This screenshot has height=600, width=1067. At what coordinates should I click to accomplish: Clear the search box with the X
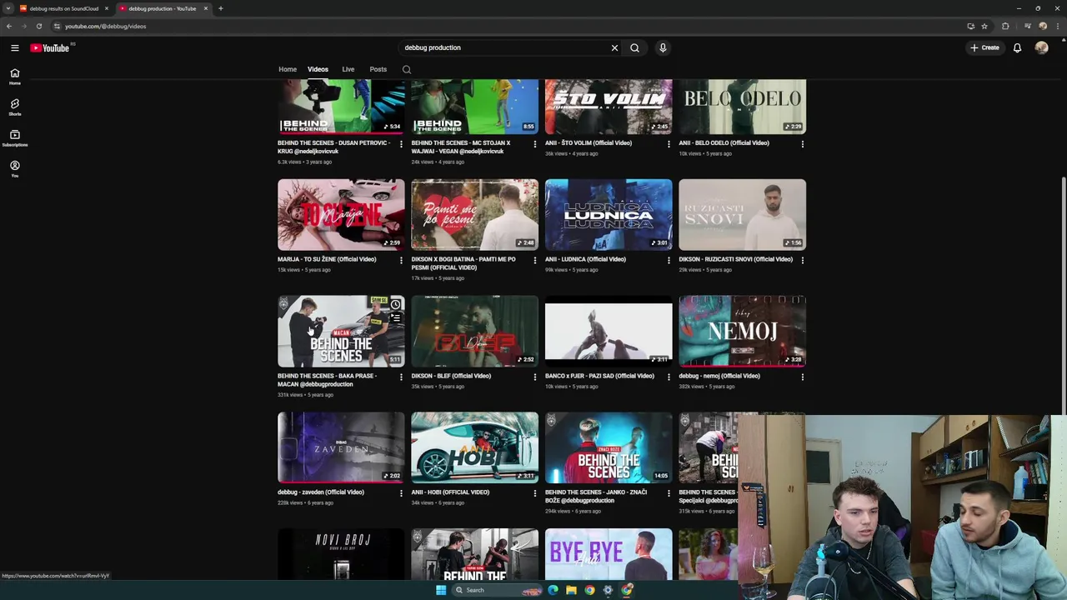(614, 47)
